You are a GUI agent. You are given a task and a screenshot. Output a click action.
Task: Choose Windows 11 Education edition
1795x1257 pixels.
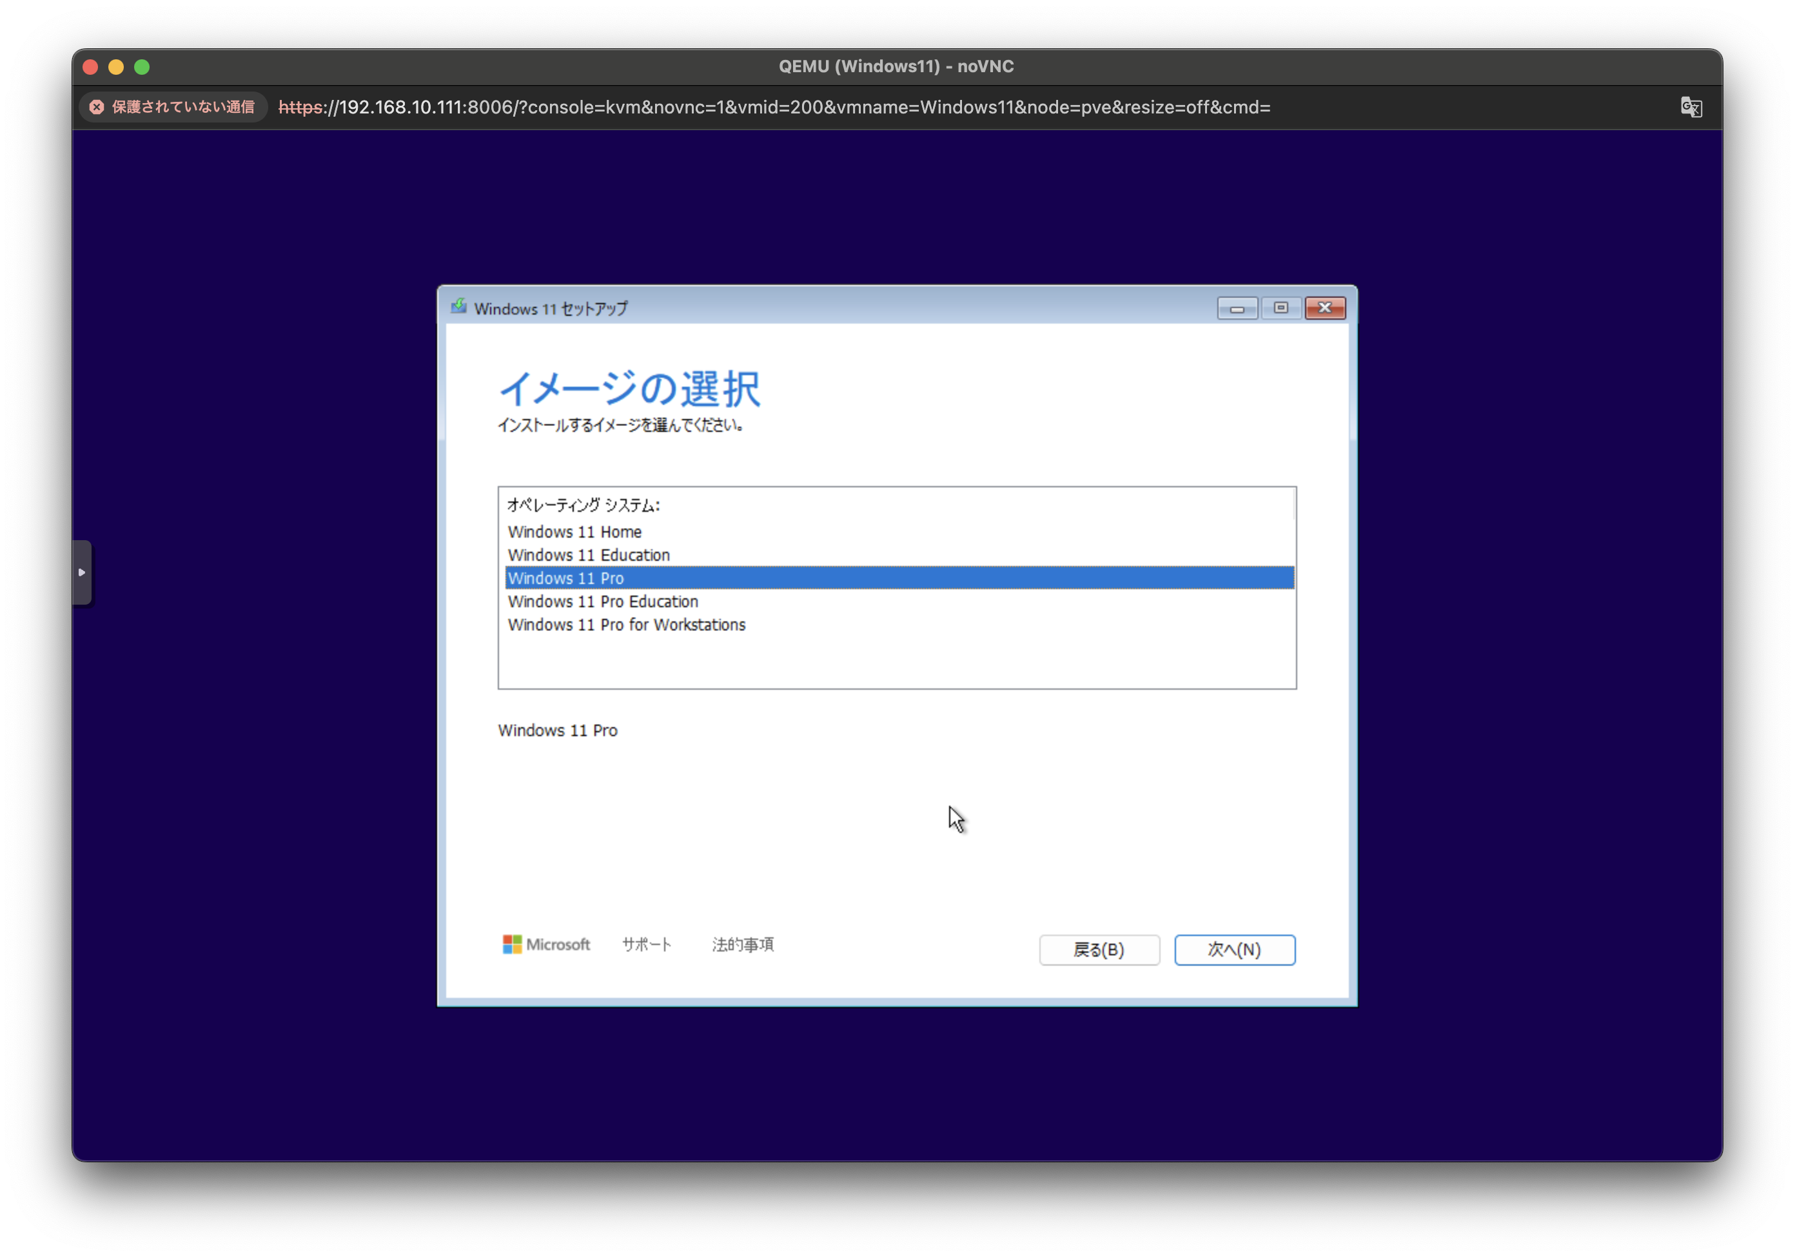pos(589,555)
